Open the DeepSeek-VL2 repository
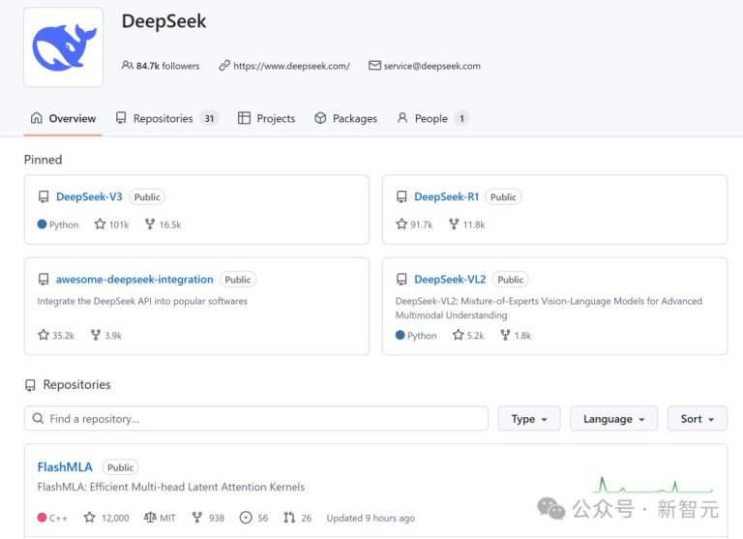 [450, 280]
